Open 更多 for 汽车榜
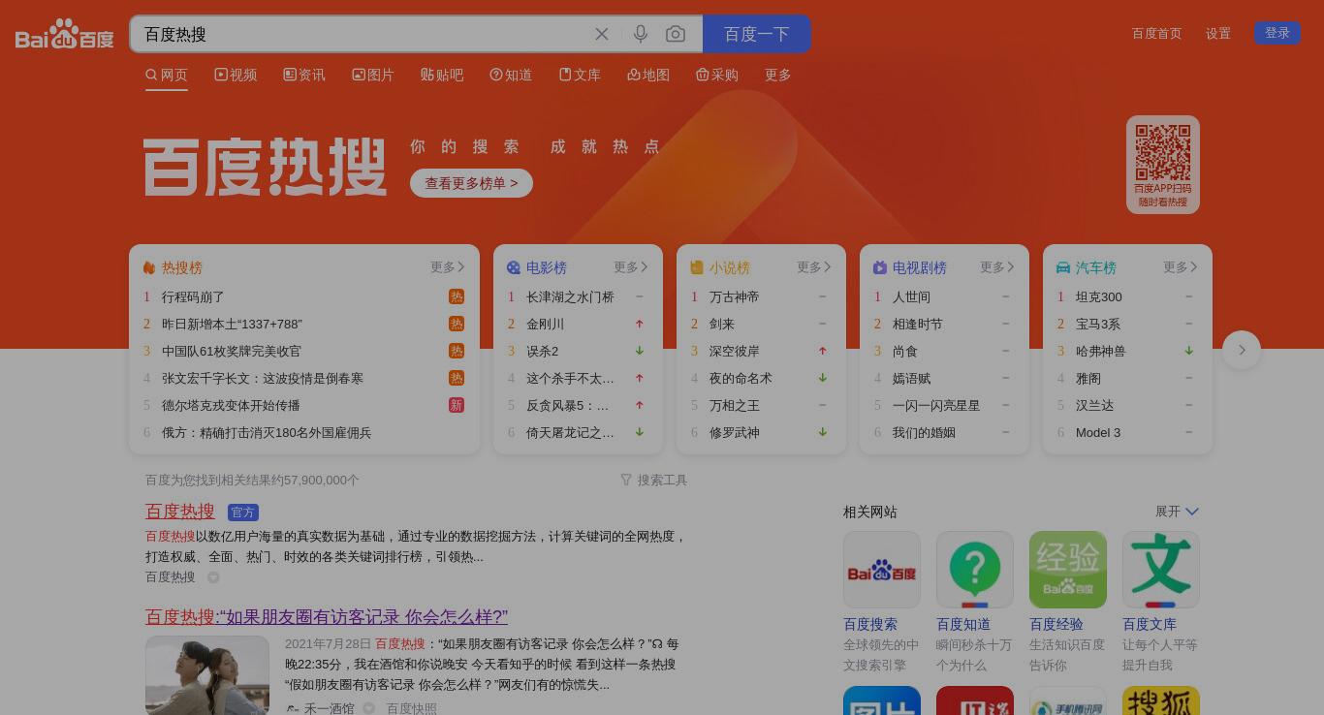This screenshot has height=715, width=1324. tap(1181, 267)
